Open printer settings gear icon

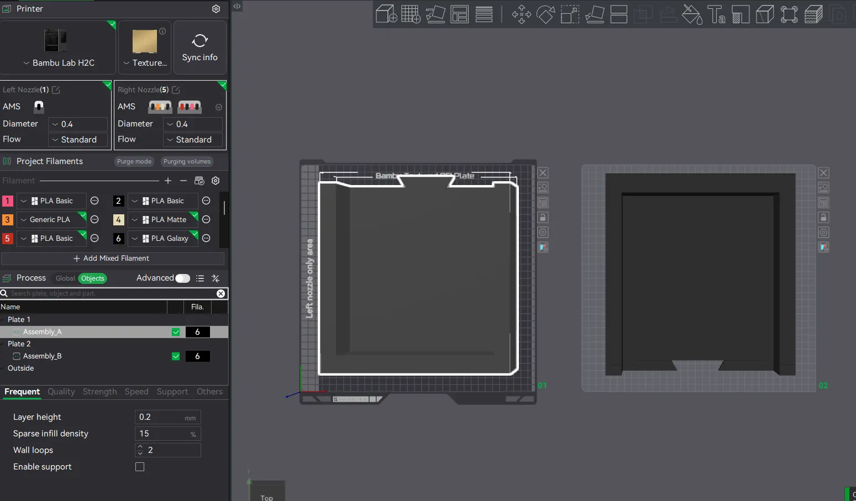(x=216, y=9)
